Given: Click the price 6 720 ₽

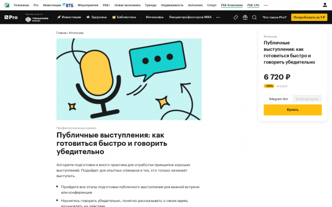Looking at the screenshot, I should (277, 77).
